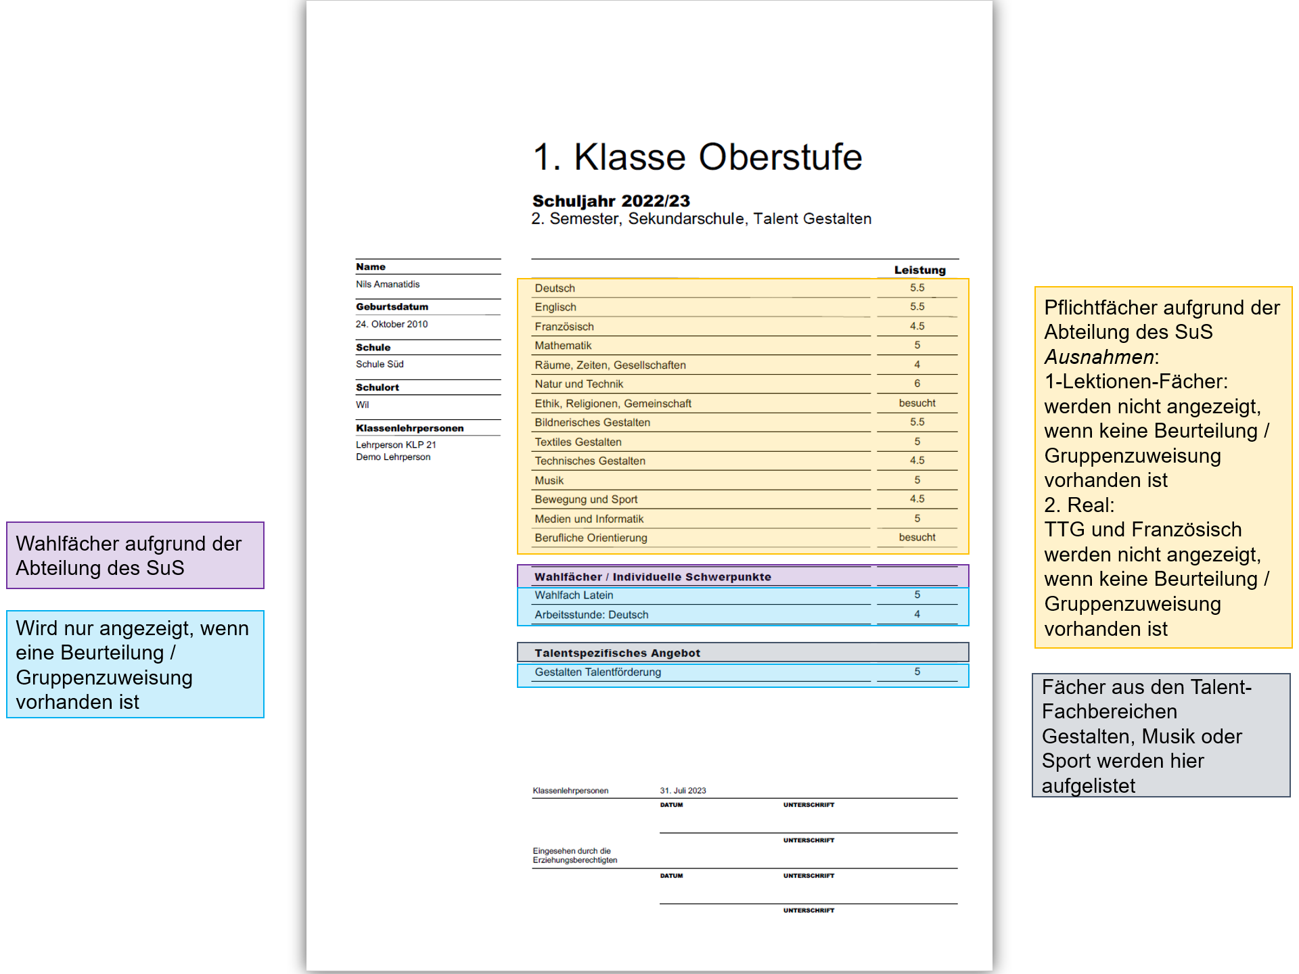Select the Deutsch subject row
This screenshot has height=974, width=1299.
tap(555, 288)
